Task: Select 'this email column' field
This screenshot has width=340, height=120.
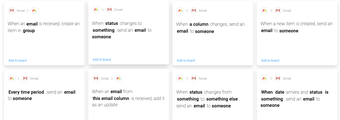Action: [x=111, y=98]
